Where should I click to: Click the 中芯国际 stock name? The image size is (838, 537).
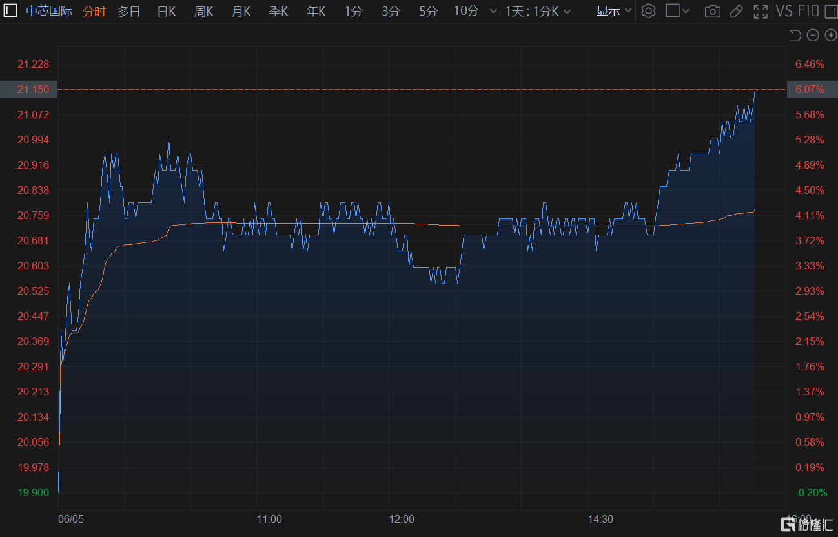tap(49, 11)
